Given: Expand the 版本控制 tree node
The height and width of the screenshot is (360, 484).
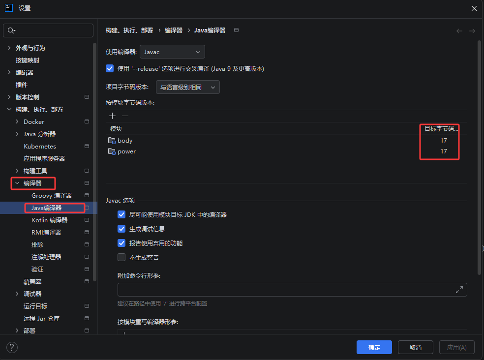Looking at the screenshot, I should pos(9,97).
